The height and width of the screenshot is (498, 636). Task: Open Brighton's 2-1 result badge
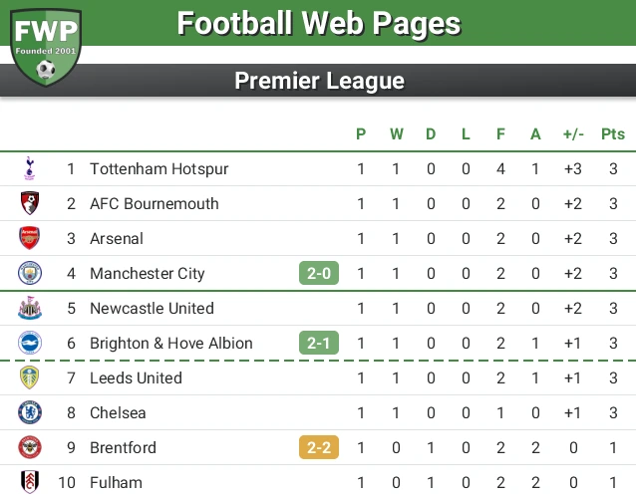pyautogui.click(x=319, y=343)
